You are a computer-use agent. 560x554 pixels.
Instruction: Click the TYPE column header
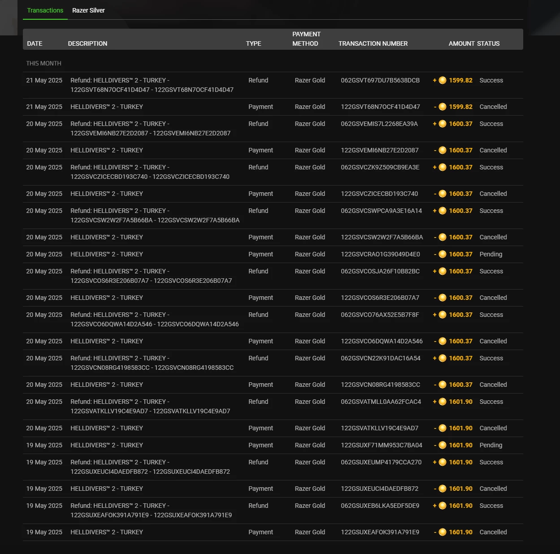(x=253, y=43)
